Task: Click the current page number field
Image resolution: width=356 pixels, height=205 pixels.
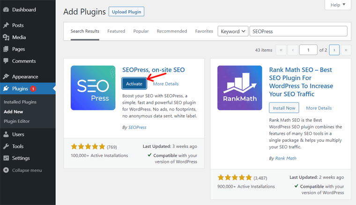Action: click(308, 50)
